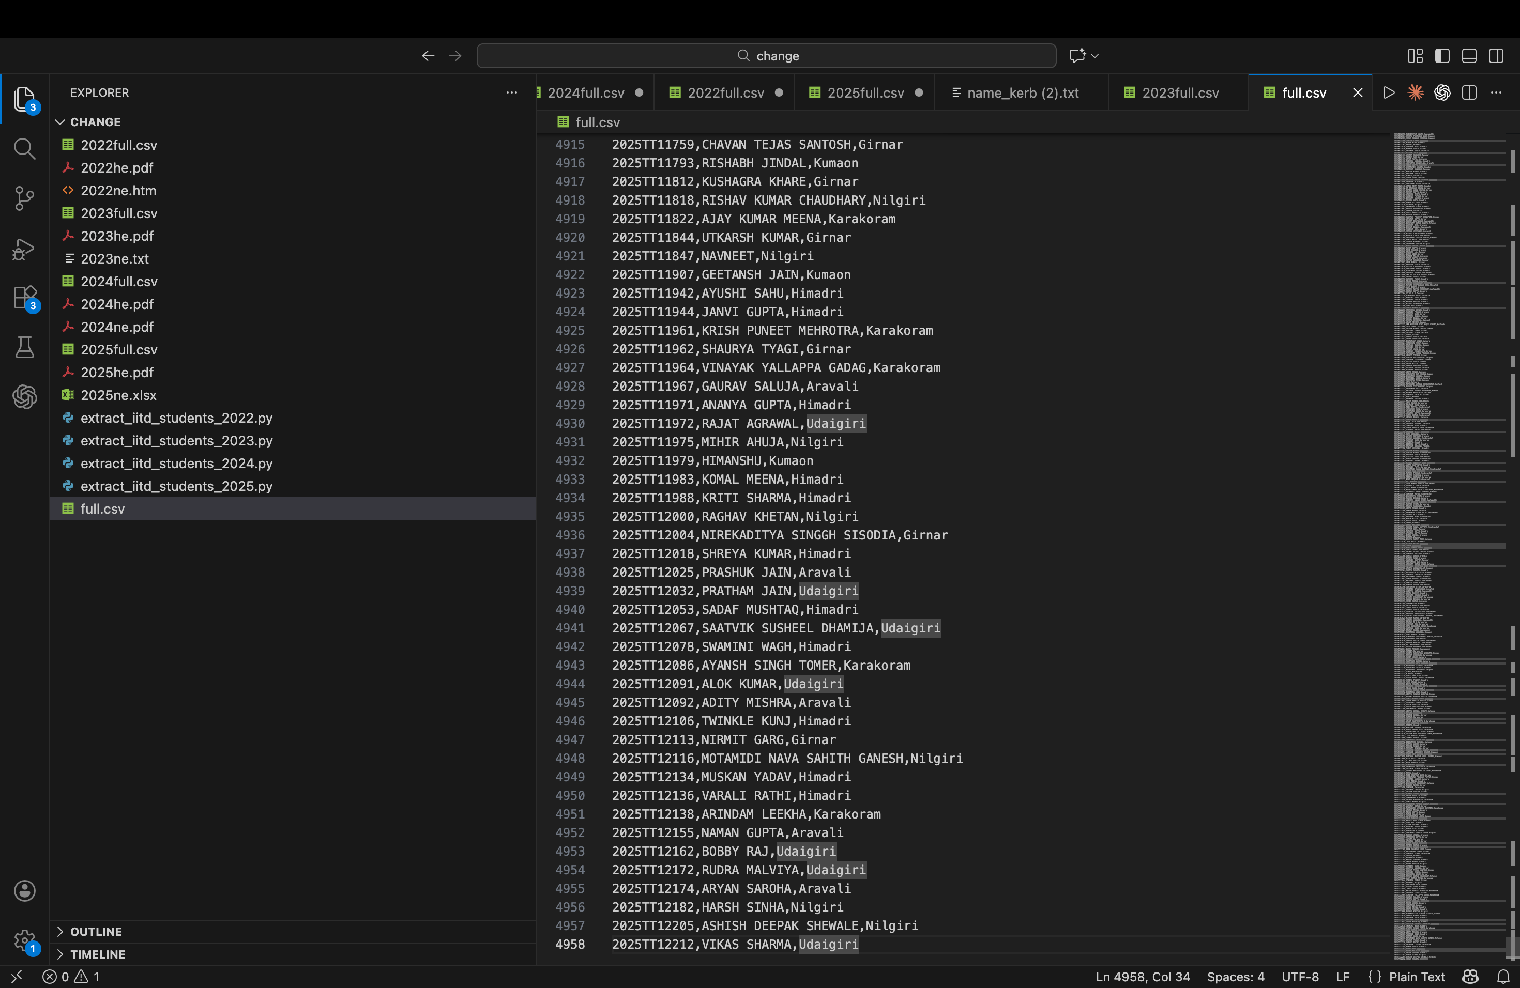Switch to the name_kerb (2).txt tab
The height and width of the screenshot is (988, 1520).
[x=1023, y=92]
